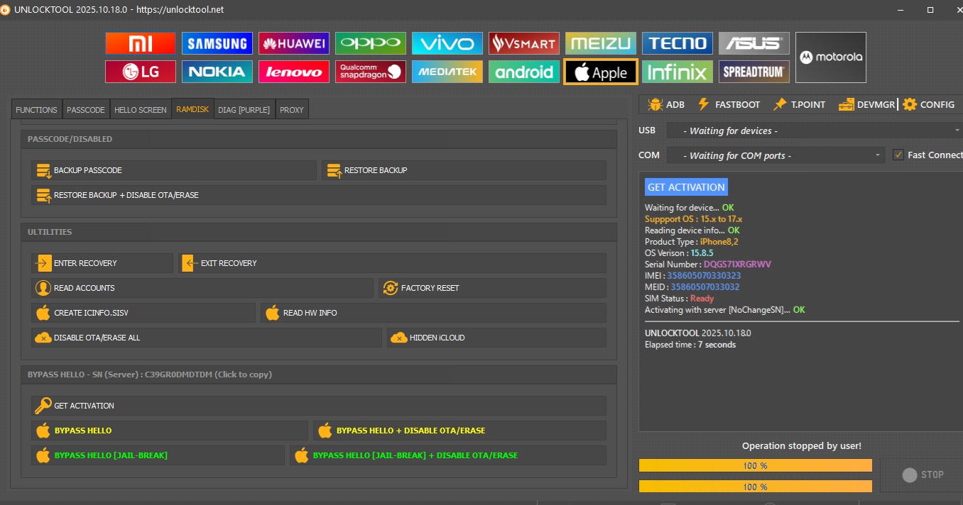Open the ADB bug icon tool
Image resolution: width=963 pixels, height=505 pixels.
click(666, 104)
